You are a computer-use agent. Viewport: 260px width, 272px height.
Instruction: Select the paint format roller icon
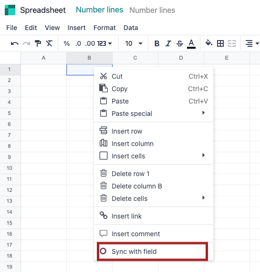(38, 43)
